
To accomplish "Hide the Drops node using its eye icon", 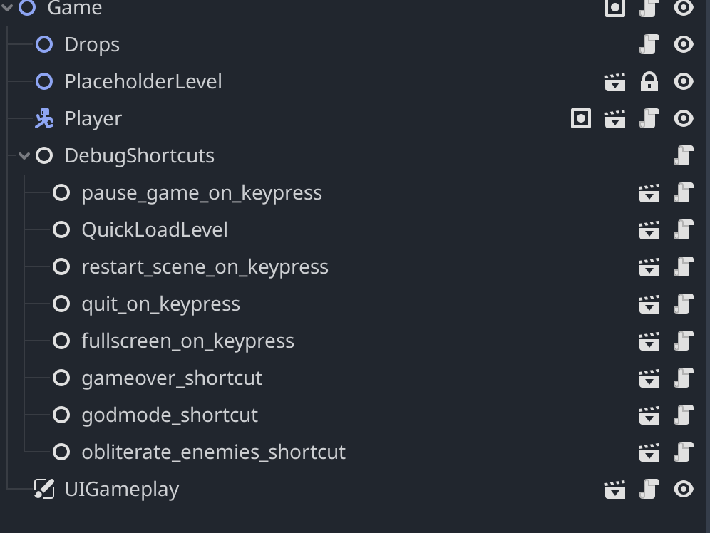I will (683, 43).
